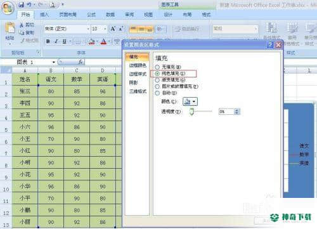This screenshot has width=317, height=229.
Task: Open the font name dropdown
Action: point(88,29)
